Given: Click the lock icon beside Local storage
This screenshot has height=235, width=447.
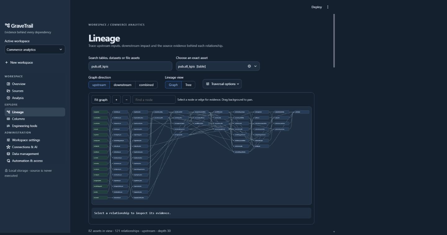Looking at the screenshot, I should point(6,170).
